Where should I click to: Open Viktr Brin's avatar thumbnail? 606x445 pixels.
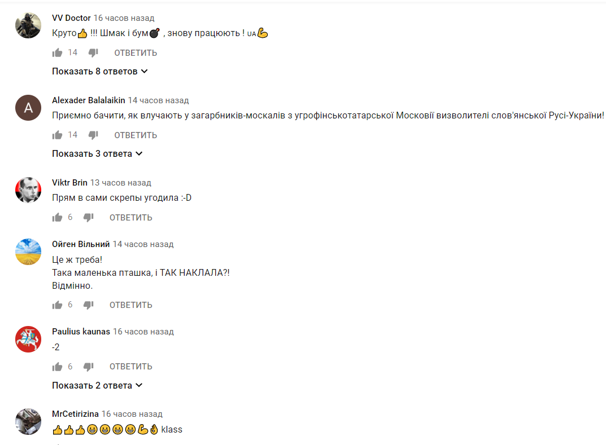(x=28, y=190)
